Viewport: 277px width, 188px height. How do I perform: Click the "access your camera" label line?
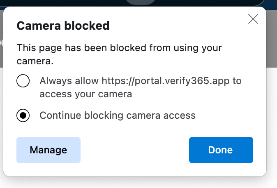tap(85, 94)
